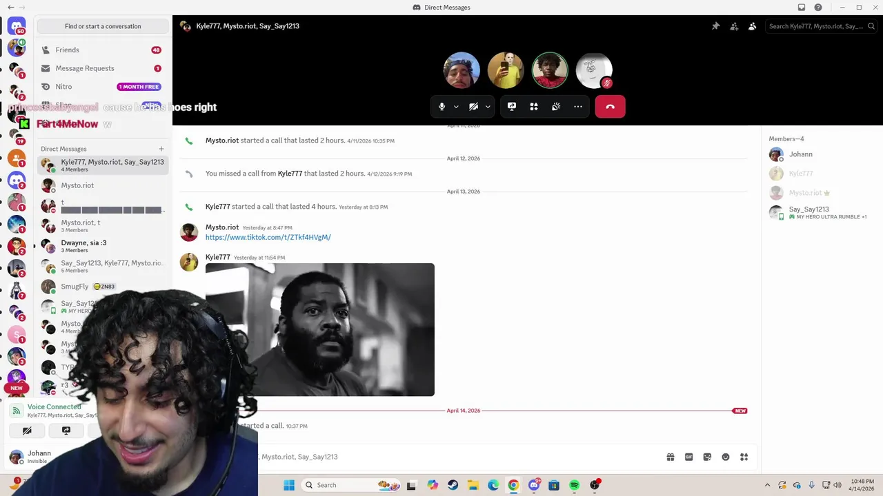Open Dwayne, sia :3 group conversation
Image resolution: width=883 pixels, height=496 pixels.
(103, 246)
